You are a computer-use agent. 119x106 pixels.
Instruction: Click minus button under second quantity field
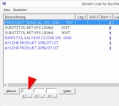point(42,96)
